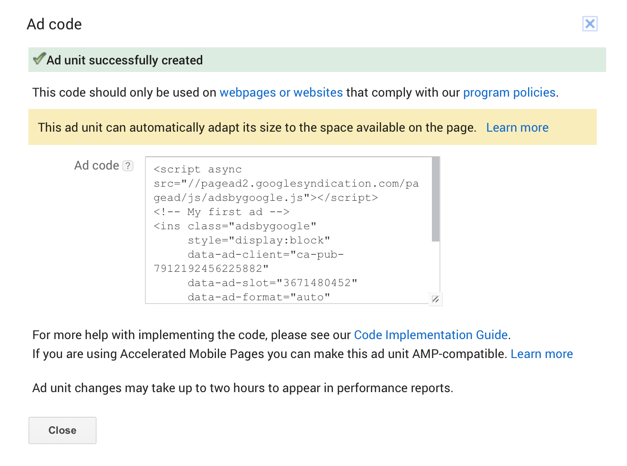
Task: Open the program policies link
Action: [509, 92]
